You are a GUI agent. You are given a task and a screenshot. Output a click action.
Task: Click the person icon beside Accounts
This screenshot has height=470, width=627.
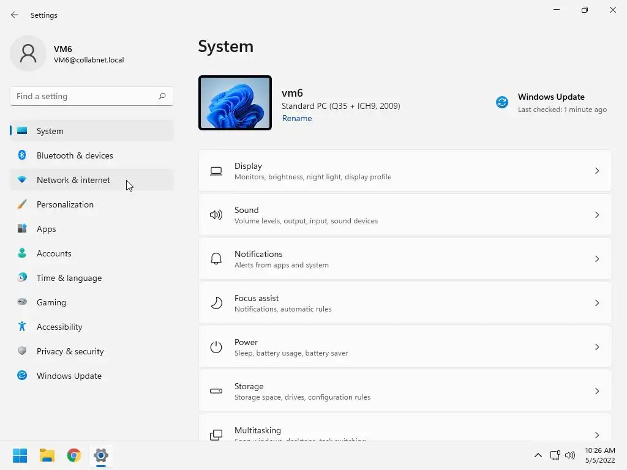(x=22, y=253)
